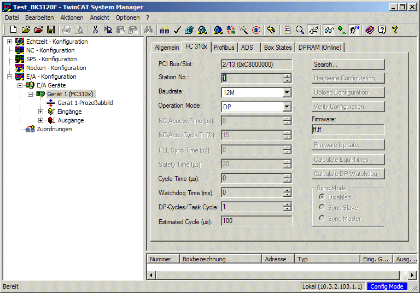This screenshot has height=293, width=420.
Task: Click the Verify Configuration button
Action: (348, 107)
